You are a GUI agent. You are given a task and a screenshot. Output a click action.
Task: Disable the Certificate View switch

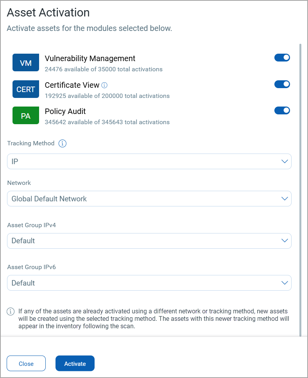tap(282, 84)
